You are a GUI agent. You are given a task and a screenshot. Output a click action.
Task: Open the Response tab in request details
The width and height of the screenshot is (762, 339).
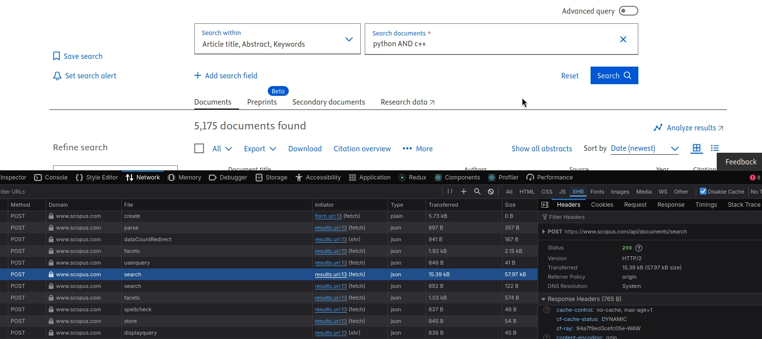pyautogui.click(x=670, y=205)
